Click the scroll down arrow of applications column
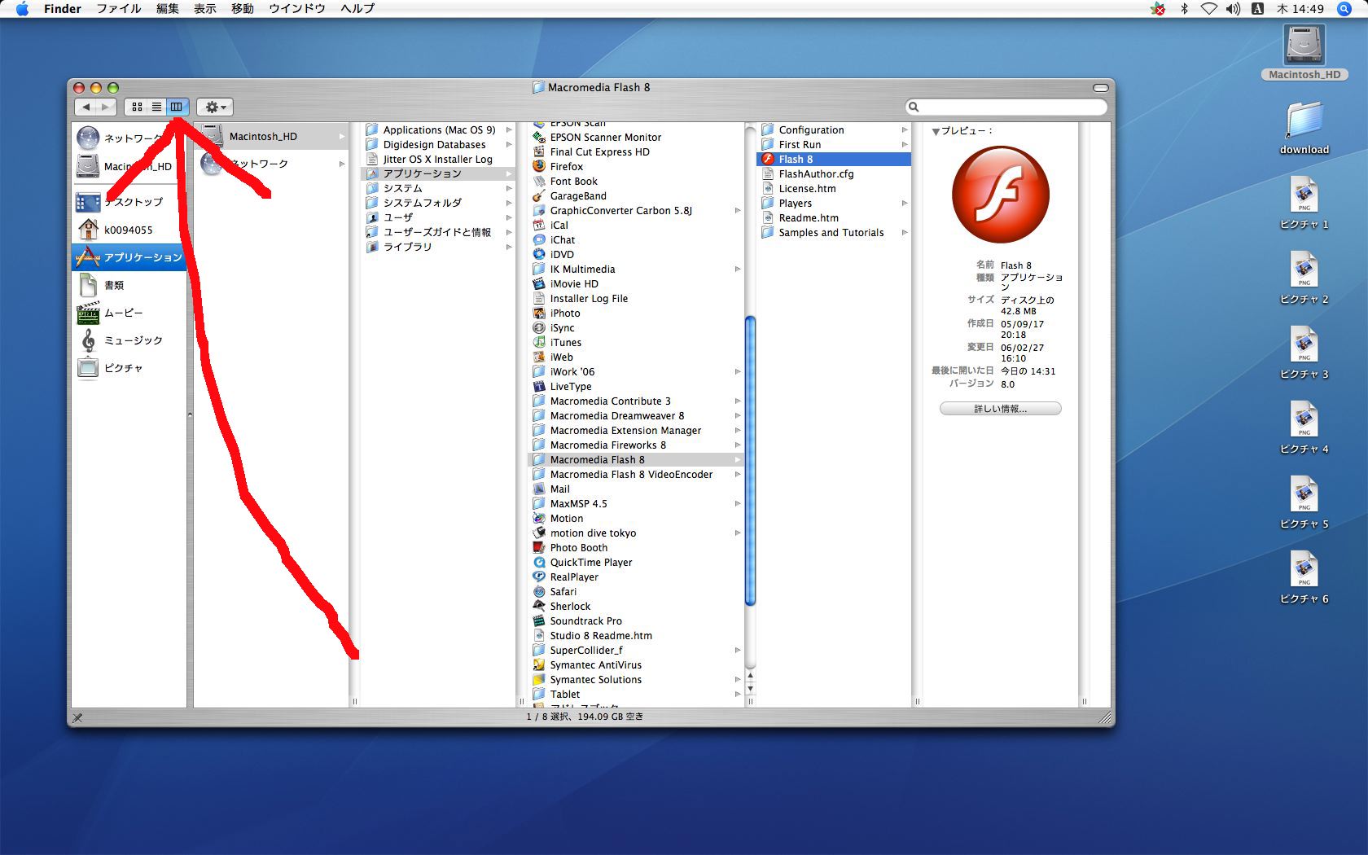1368x855 pixels. click(750, 688)
